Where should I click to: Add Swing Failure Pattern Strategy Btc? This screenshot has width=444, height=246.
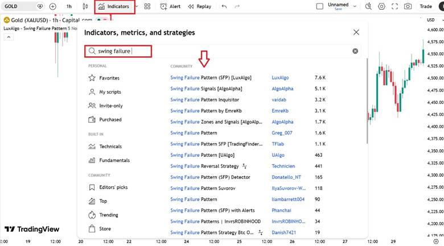coord(212,232)
